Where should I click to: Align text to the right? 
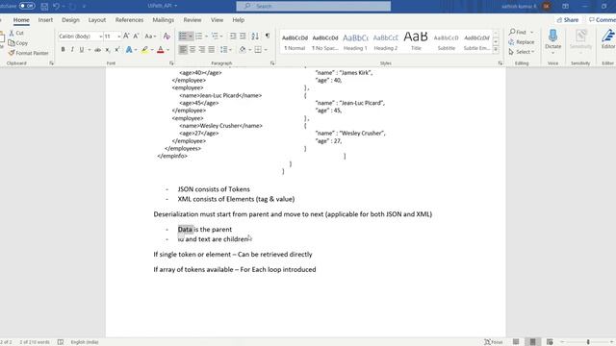coord(202,50)
